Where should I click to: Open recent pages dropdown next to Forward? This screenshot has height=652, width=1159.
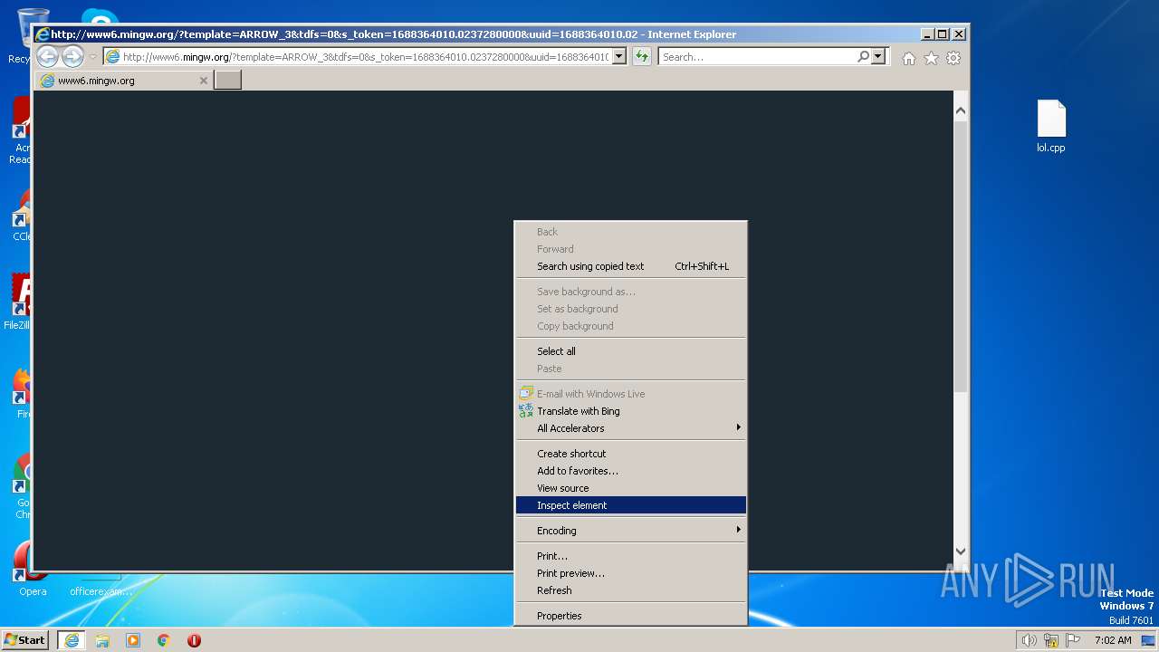coord(92,57)
